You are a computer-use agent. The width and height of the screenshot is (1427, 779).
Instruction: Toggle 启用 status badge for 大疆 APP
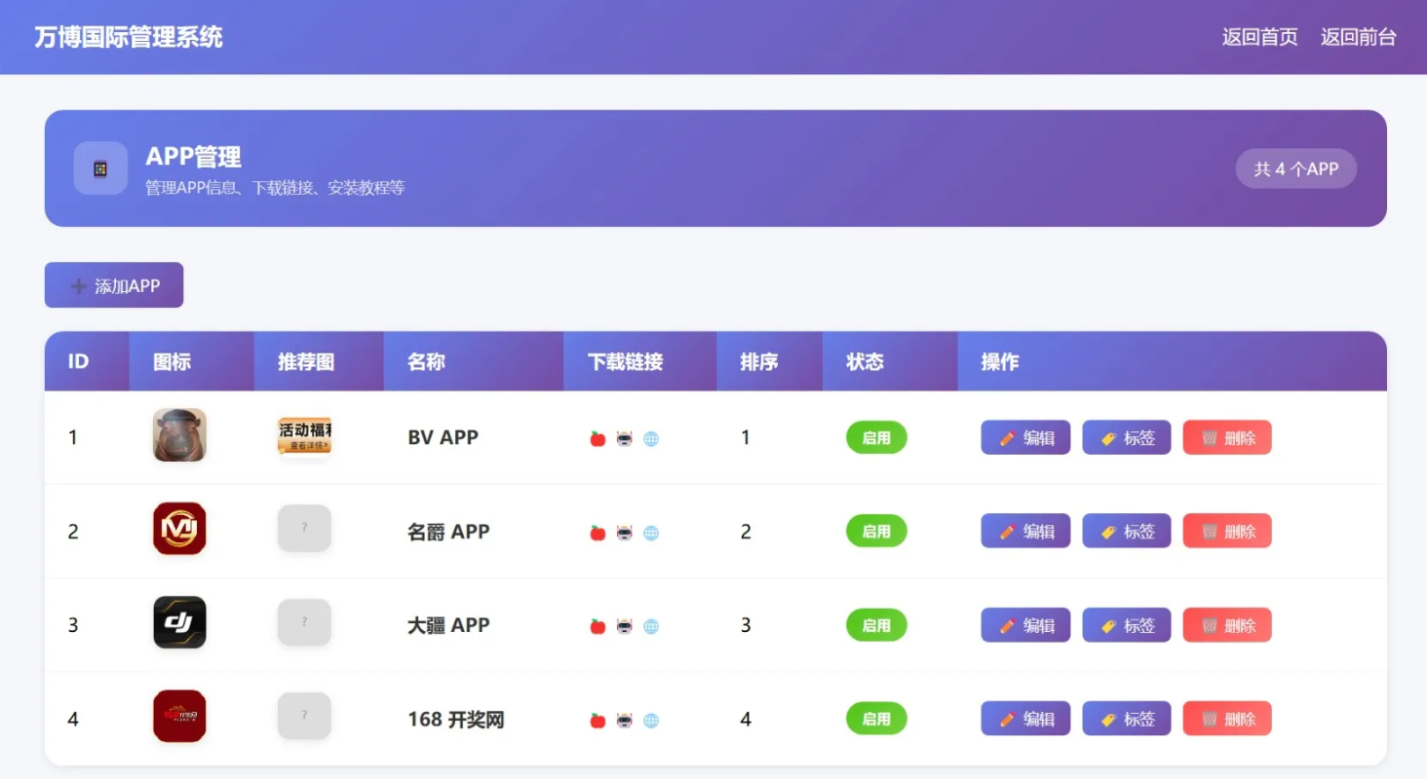[x=876, y=625]
